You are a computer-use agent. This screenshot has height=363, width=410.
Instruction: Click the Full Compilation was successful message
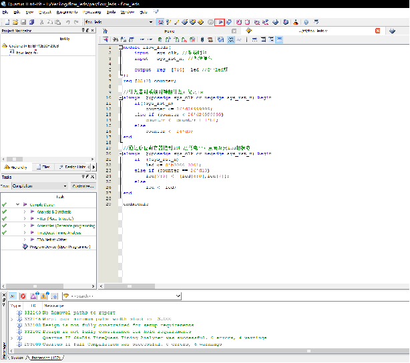132,345
